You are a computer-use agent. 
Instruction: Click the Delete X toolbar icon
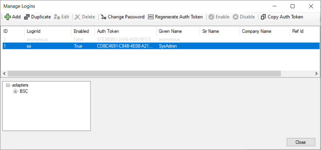(78, 17)
